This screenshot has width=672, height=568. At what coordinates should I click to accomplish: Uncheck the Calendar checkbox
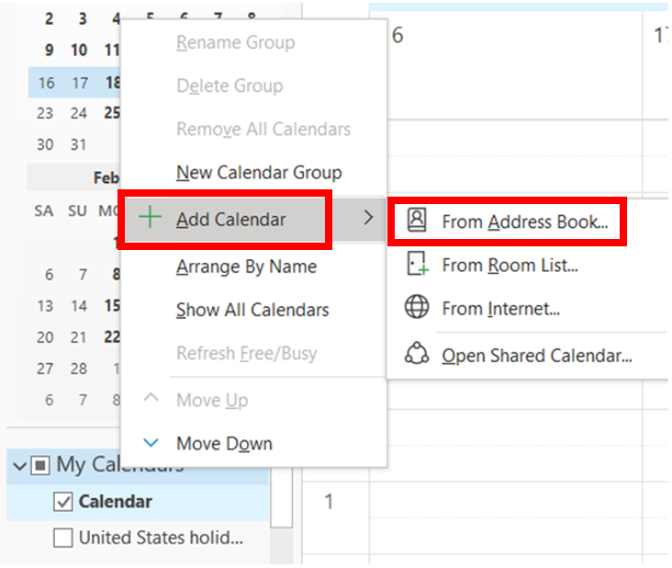[62, 502]
